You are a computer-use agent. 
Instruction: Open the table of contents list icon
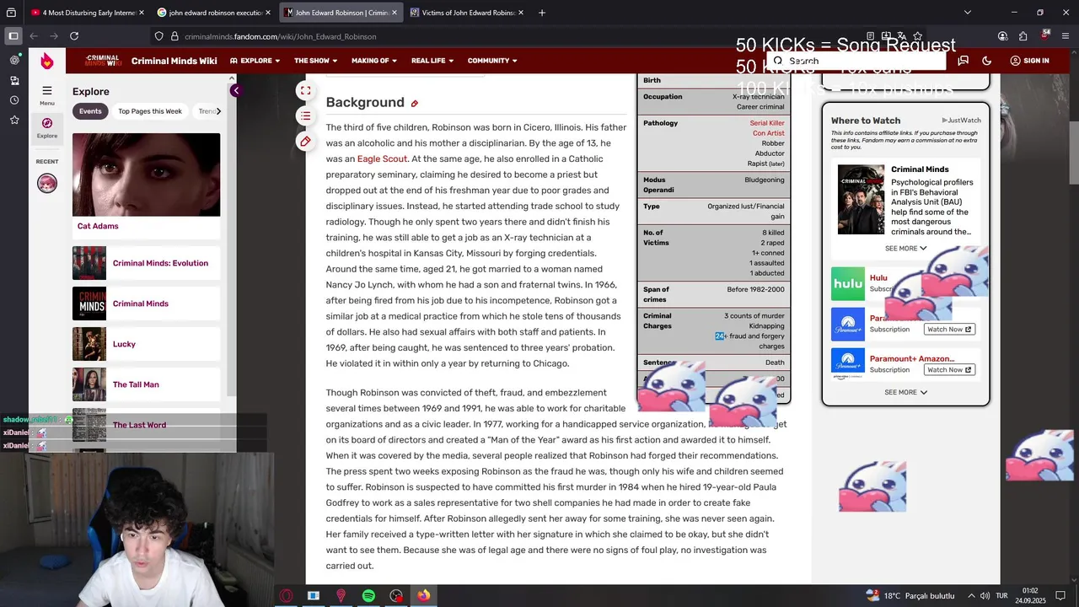point(306,115)
